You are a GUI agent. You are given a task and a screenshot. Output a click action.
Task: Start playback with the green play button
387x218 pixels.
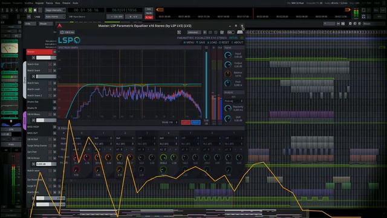point(30,10)
